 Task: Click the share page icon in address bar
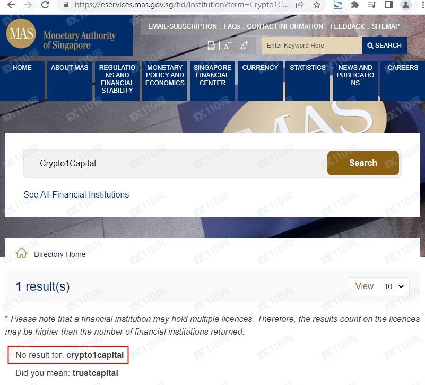click(300, 5)
